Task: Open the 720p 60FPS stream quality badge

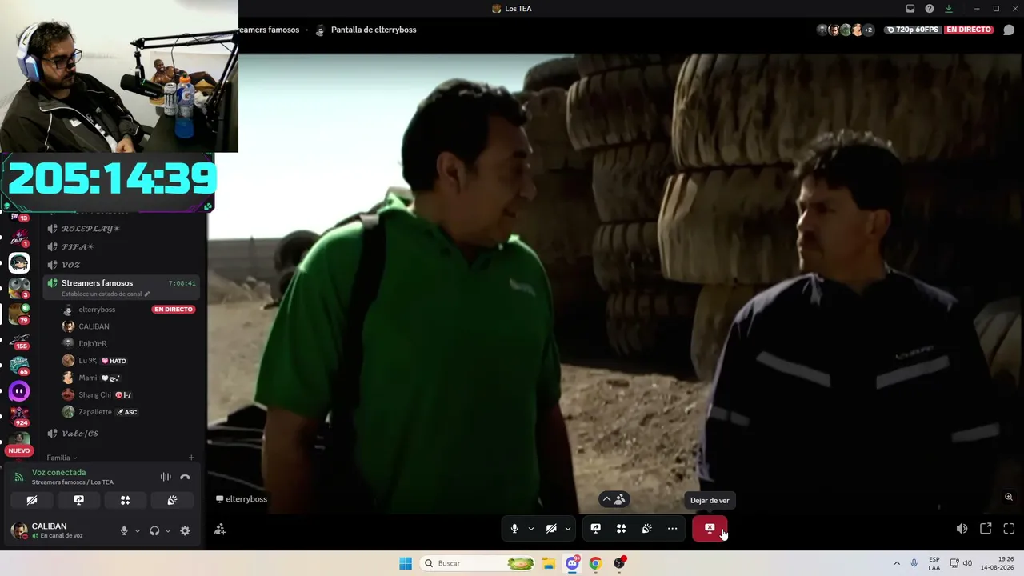Action: click(x=913, y=30)
